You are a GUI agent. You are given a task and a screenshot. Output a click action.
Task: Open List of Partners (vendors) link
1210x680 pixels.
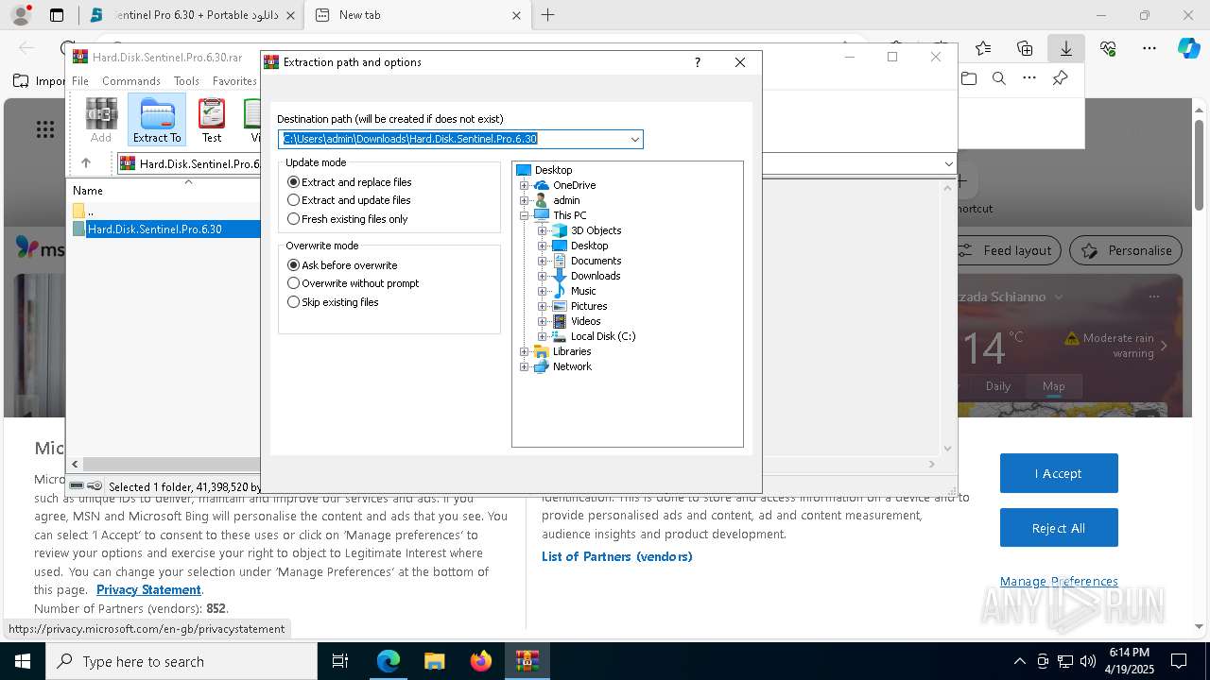(x=617, y=557)
